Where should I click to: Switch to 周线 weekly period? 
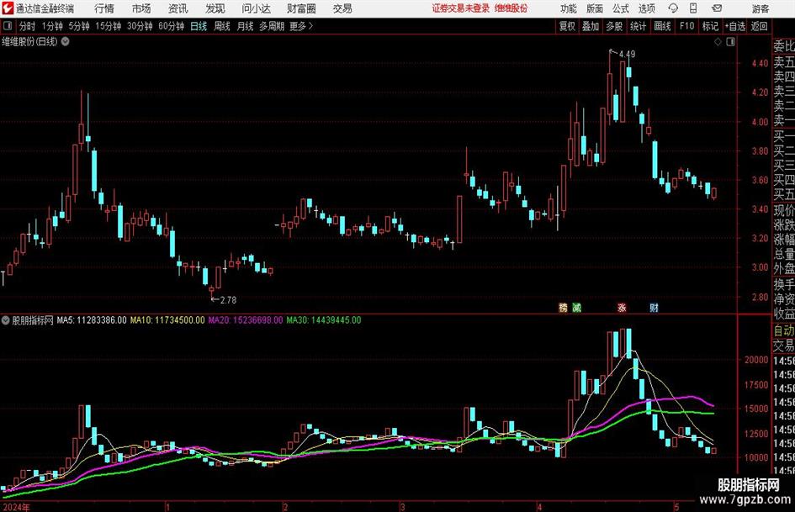221,26
